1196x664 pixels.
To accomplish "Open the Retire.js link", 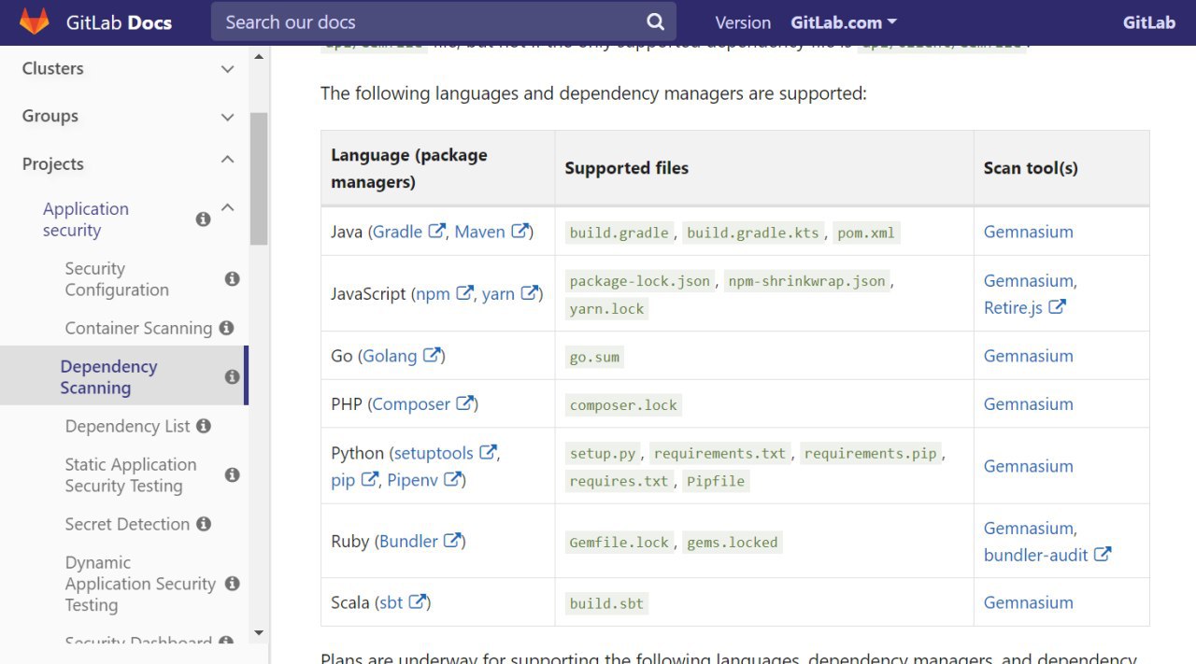I will pyautogui.click(x=1013, y=307).
